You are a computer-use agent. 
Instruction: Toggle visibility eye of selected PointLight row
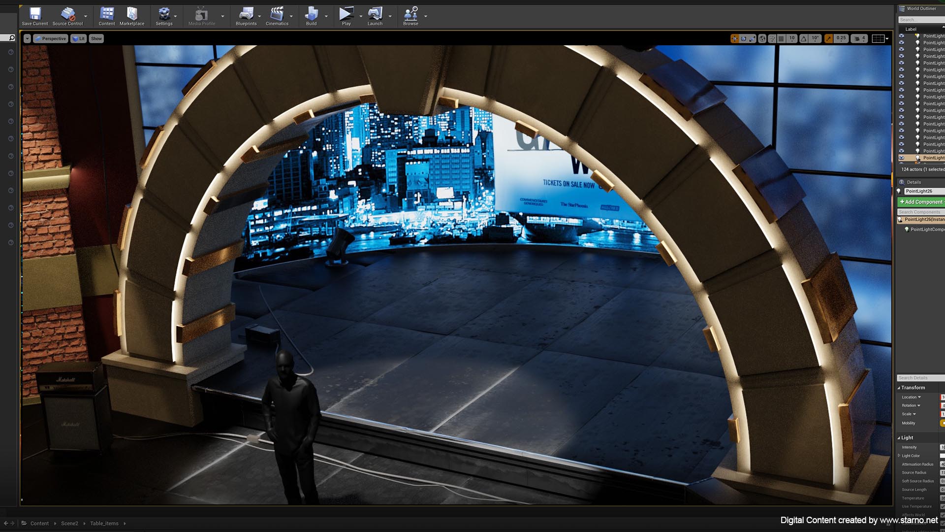coord(902,158)
